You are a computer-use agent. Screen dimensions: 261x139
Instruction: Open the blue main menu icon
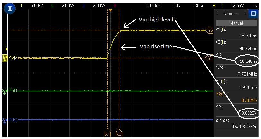10,8
